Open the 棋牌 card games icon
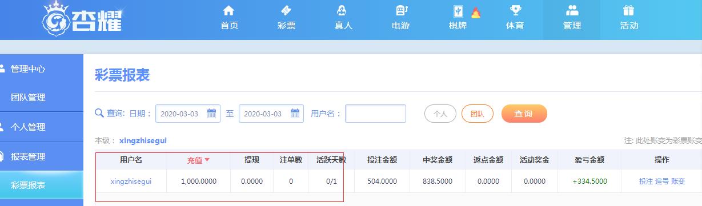The width and height of the screenshot is (702, 206). coord(458,11)
